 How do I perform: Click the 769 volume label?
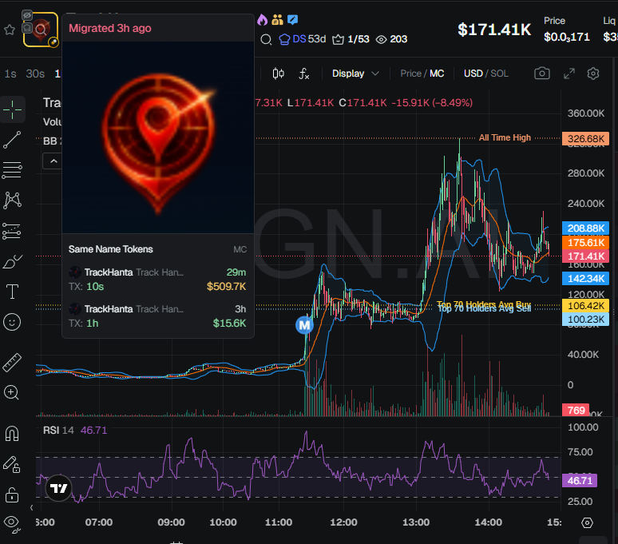tap(576, 410)
